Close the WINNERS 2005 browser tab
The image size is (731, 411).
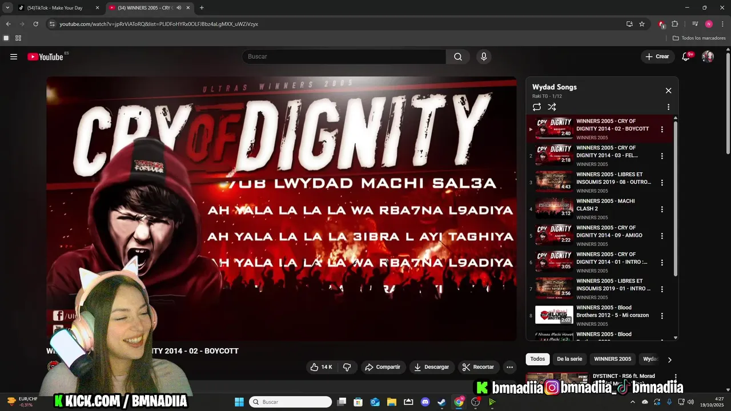188,8
